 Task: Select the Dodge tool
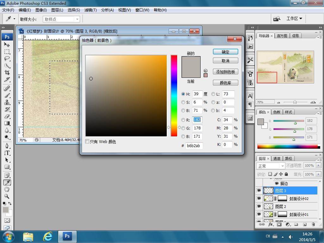[x=7, y=137]
